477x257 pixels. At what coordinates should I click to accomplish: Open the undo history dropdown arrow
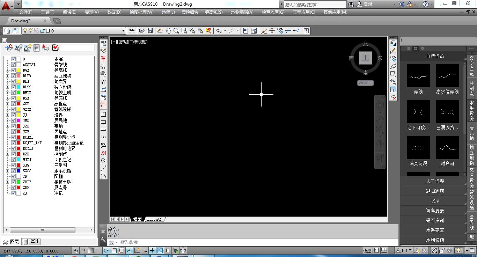225,31
